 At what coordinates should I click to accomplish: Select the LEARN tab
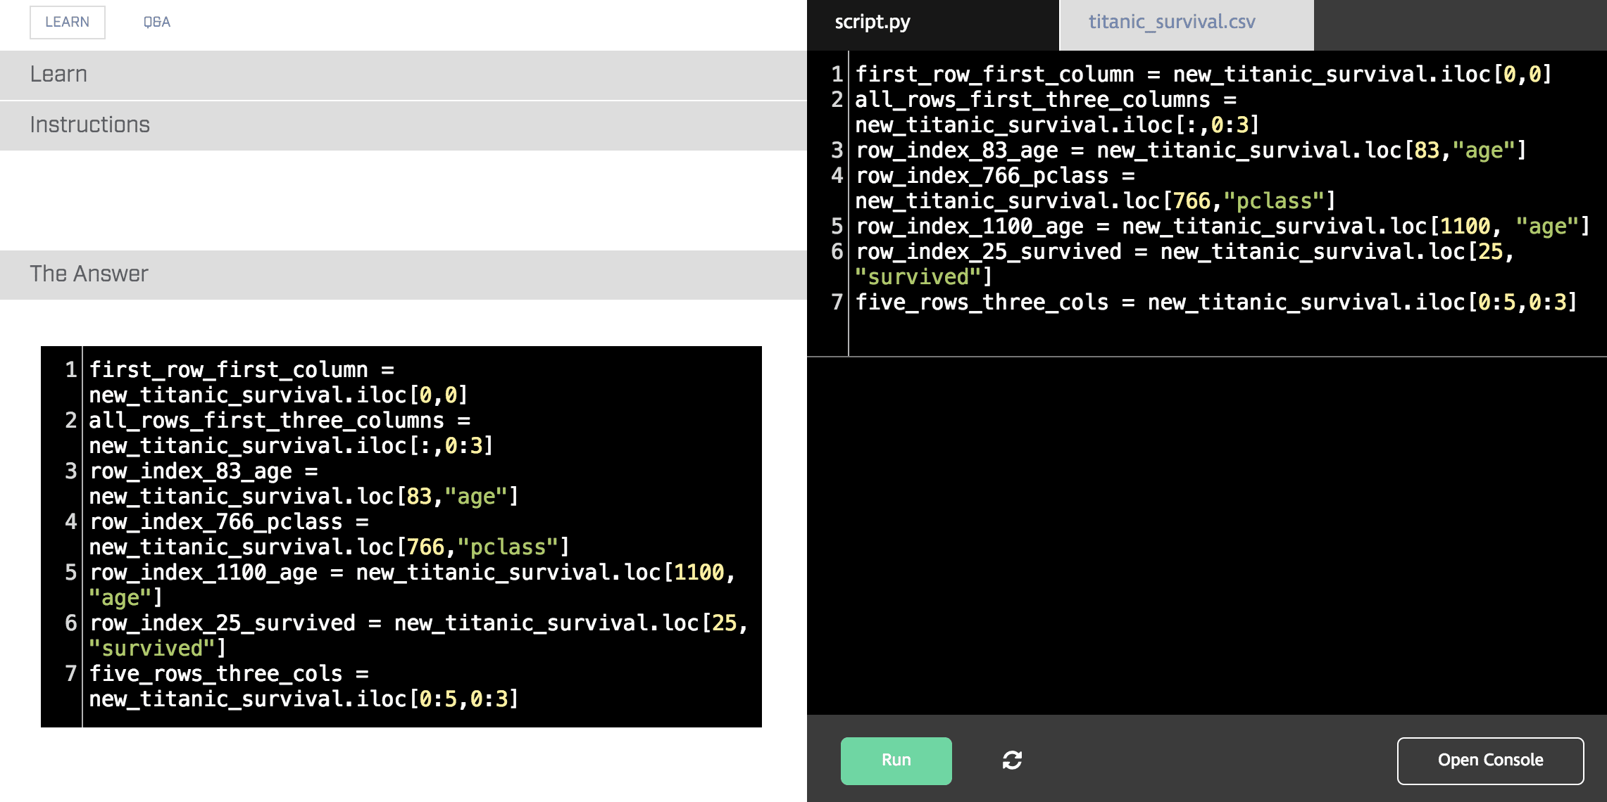pyautogui.click(x=68, y=23)
